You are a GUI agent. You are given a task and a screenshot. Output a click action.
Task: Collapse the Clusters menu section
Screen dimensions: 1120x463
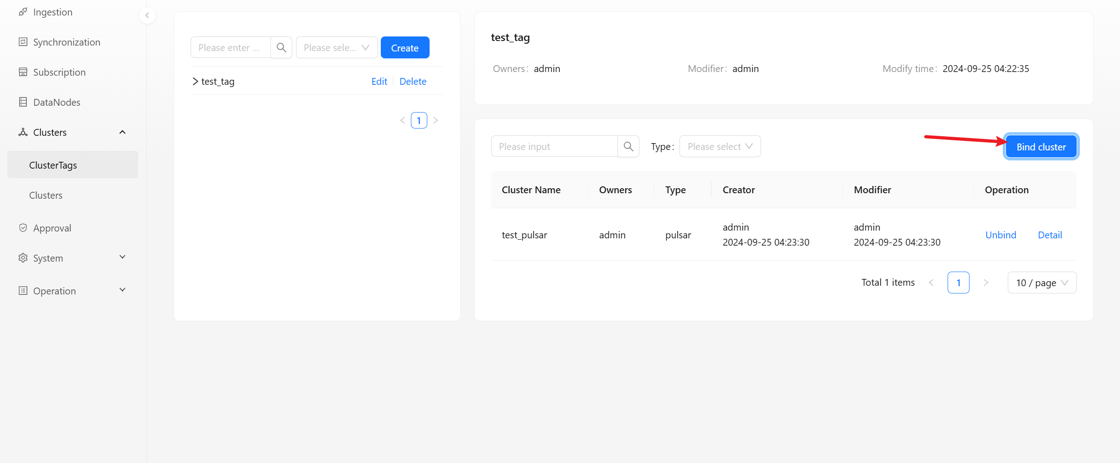point(122,132)
